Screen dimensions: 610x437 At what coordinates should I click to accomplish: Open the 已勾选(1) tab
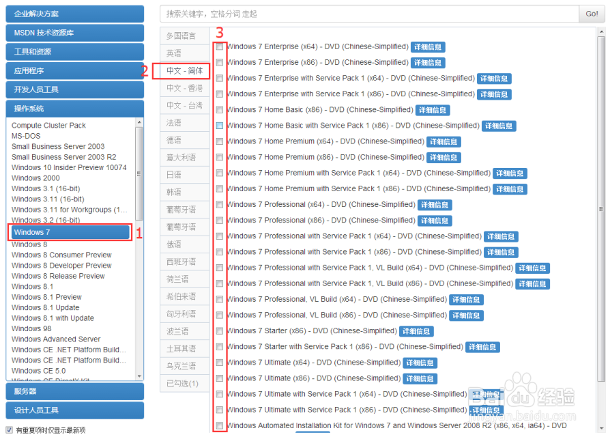click(x=184, y=384)
